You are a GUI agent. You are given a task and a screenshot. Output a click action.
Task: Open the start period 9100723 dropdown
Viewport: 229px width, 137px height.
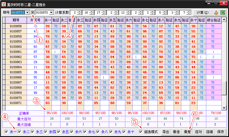click(x=28, y=13)
